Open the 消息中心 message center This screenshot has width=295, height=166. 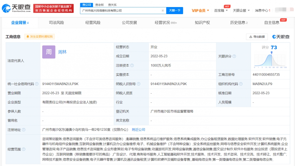coord(263,11)
